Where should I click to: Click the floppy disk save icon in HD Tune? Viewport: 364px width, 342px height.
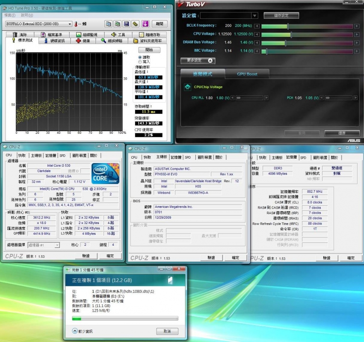127,24
